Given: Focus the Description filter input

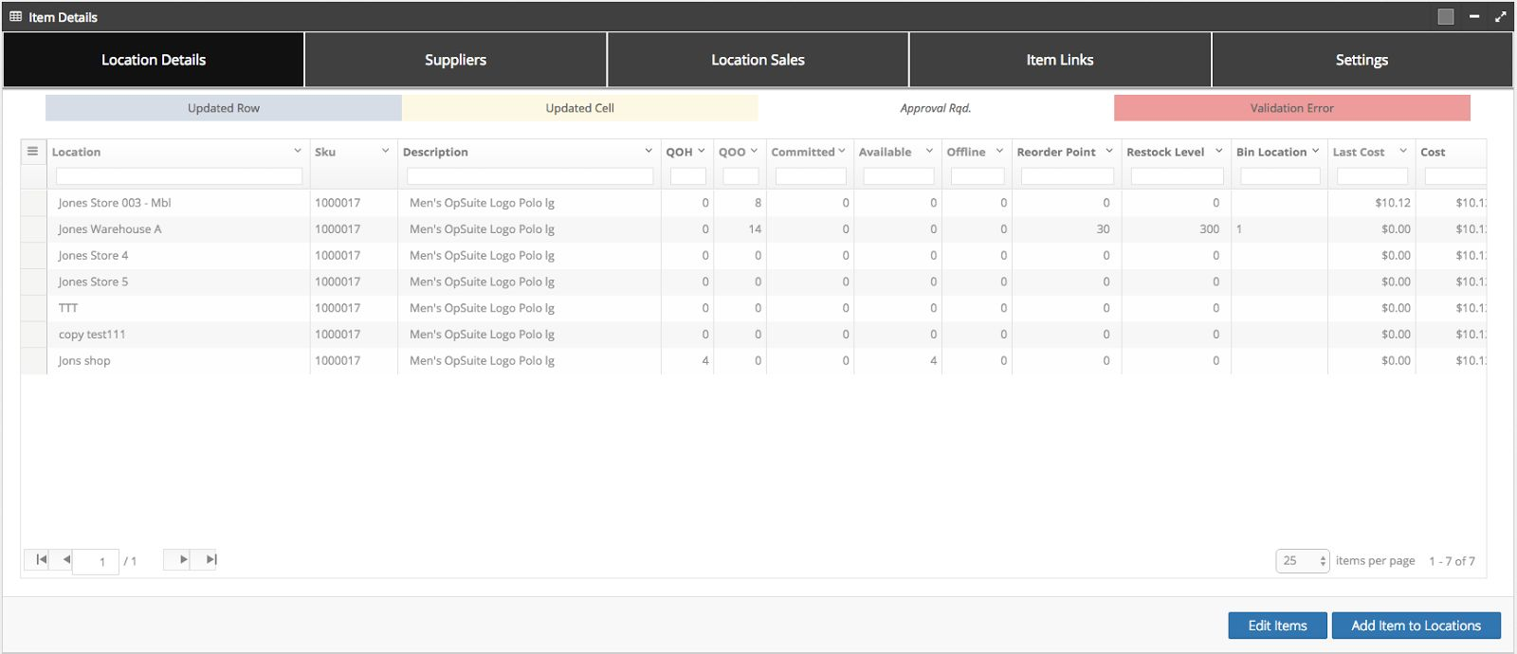Looking at the screenshot, I should 530,176.
